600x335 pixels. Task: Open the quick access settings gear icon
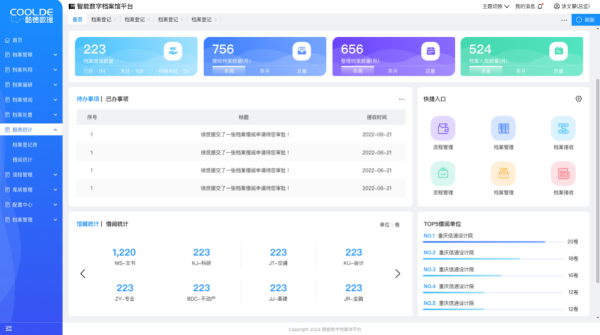coord(578,99)
